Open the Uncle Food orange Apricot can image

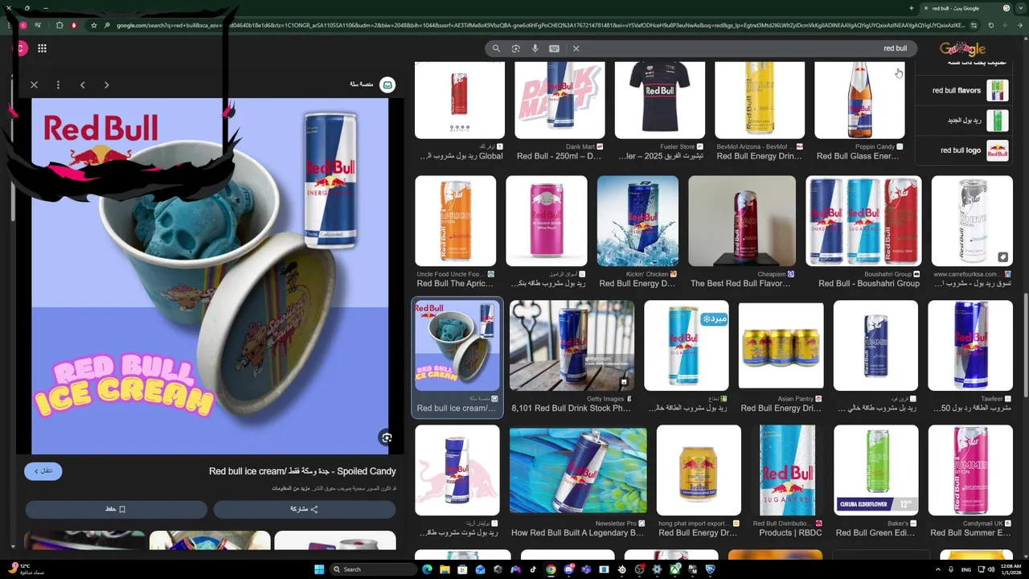click(x=455, y=221)
